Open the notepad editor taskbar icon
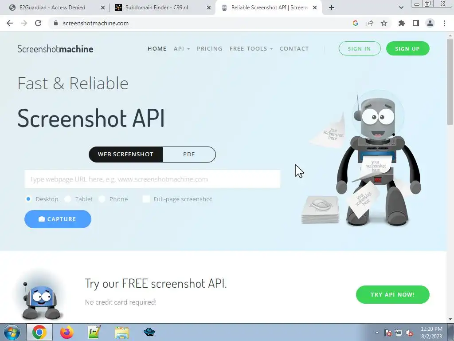This screenshot has width=454, height=341. tap(94, 332)
